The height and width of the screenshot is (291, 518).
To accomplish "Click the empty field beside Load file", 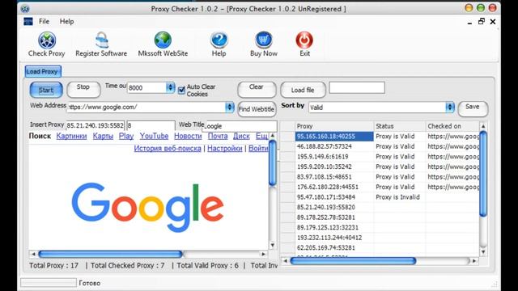I will 357,88.
